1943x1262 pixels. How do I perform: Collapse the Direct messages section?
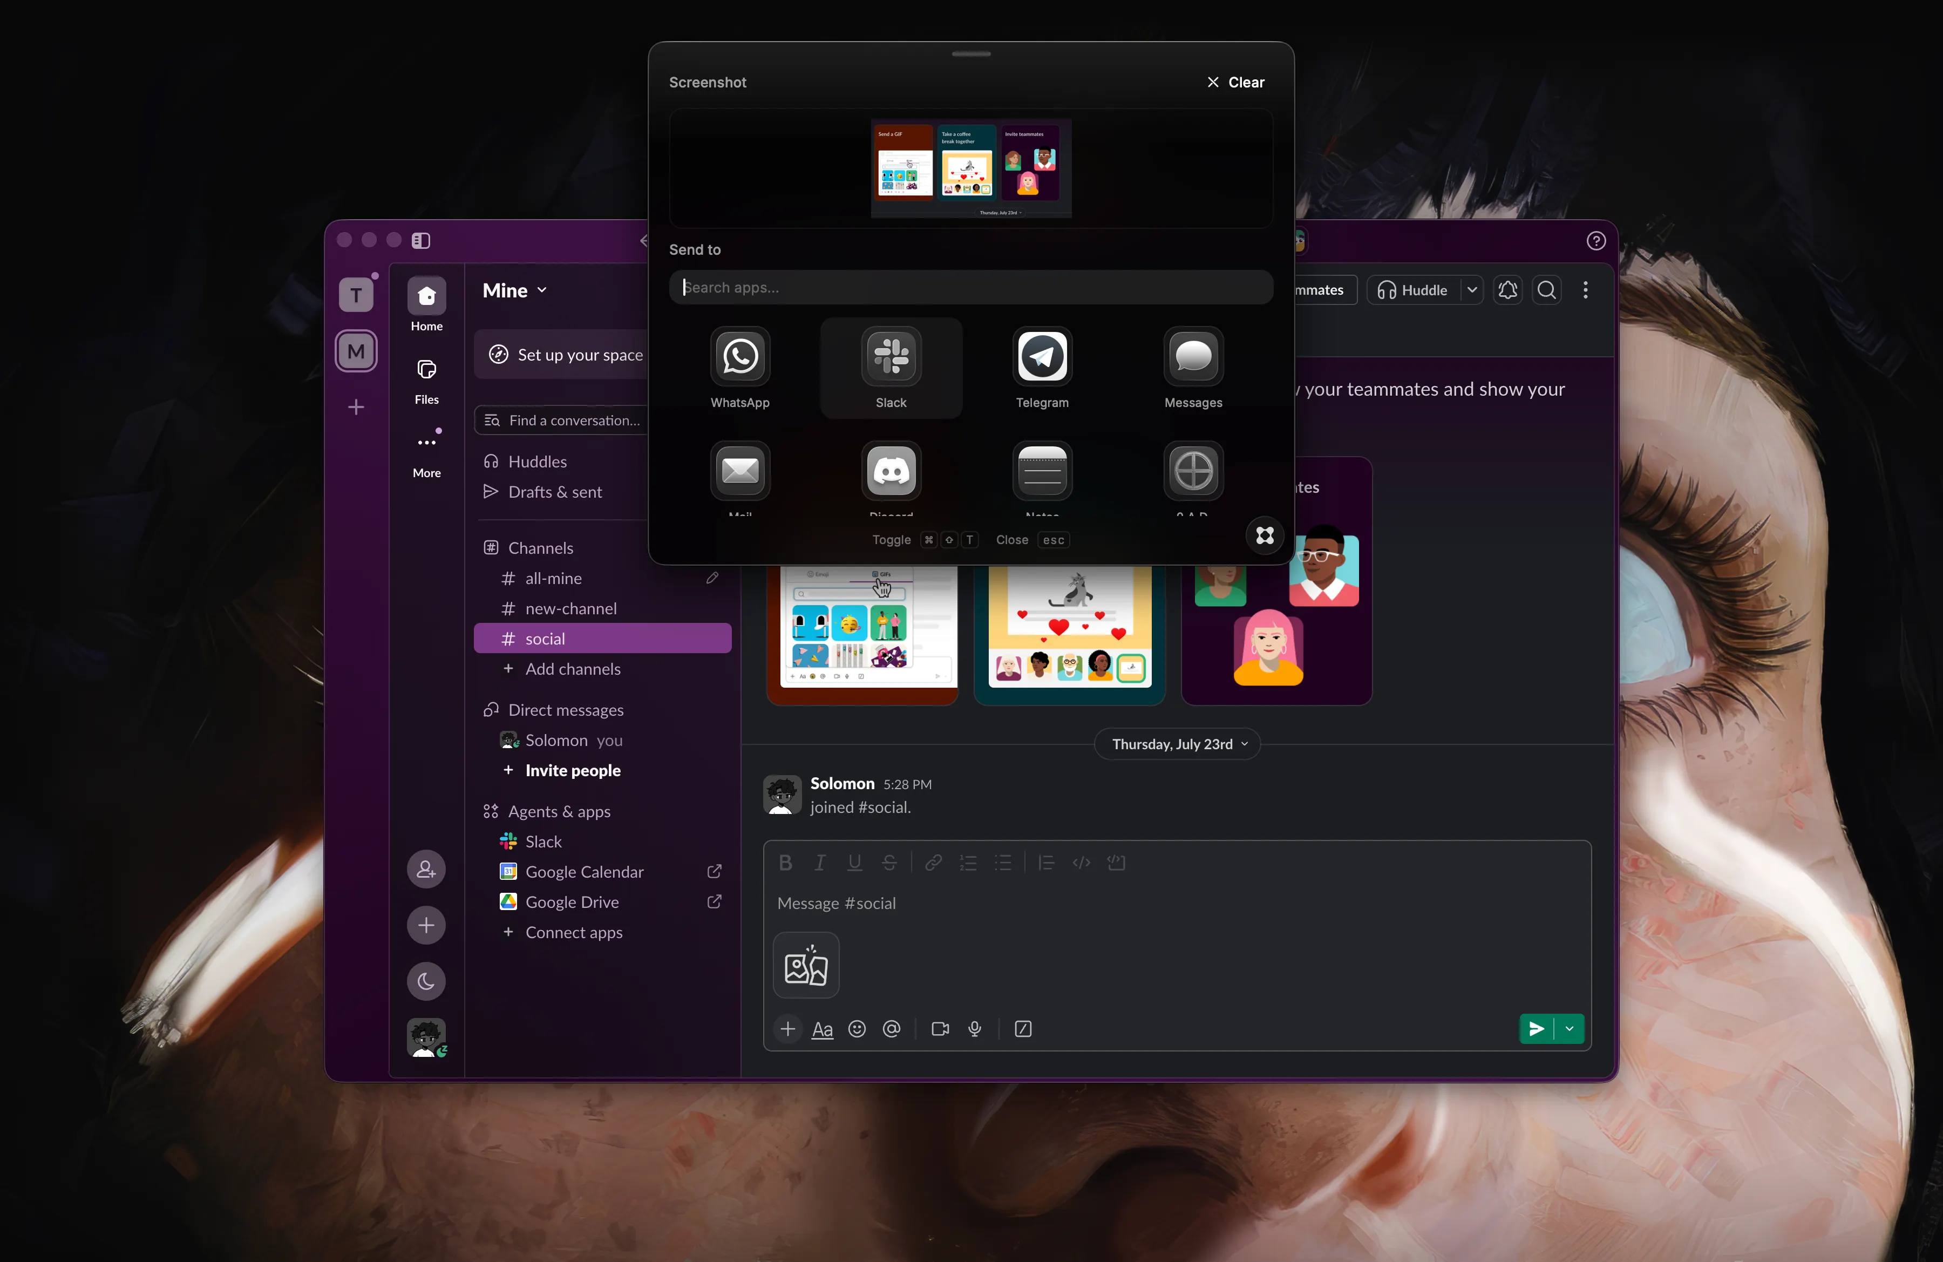pyautogui.click(x=566, y=709)
